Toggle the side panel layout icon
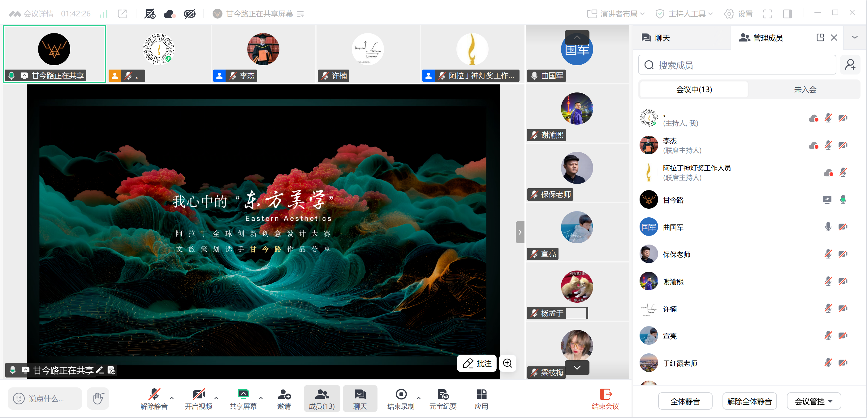Image resolution: width=867 pixels, height=418 pixels. 787,14
